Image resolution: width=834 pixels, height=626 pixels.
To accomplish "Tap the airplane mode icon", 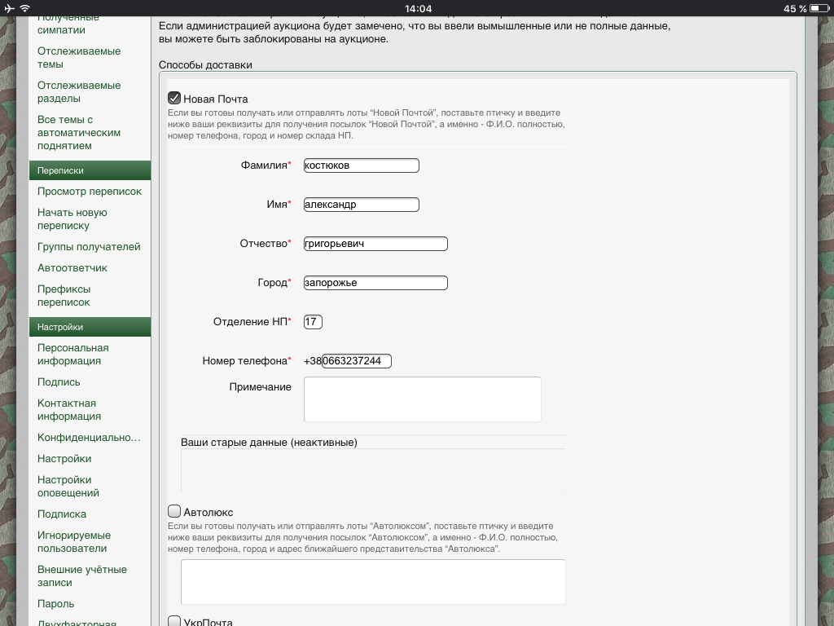I will [8, 8].
